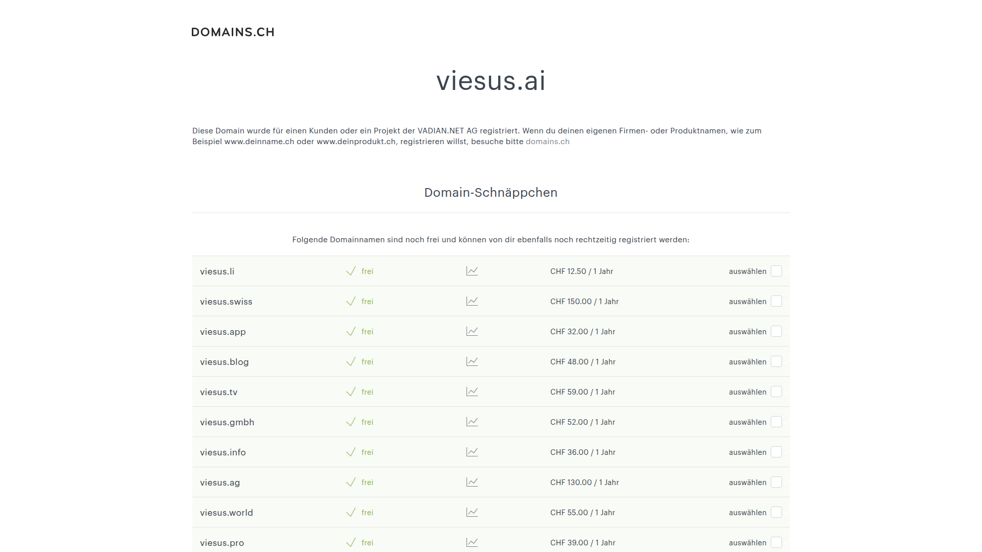Click the green checkmark for viesus.app
The height and width of the screenshot is (552, 982).
pyautogui.click(x=351, y=331)
